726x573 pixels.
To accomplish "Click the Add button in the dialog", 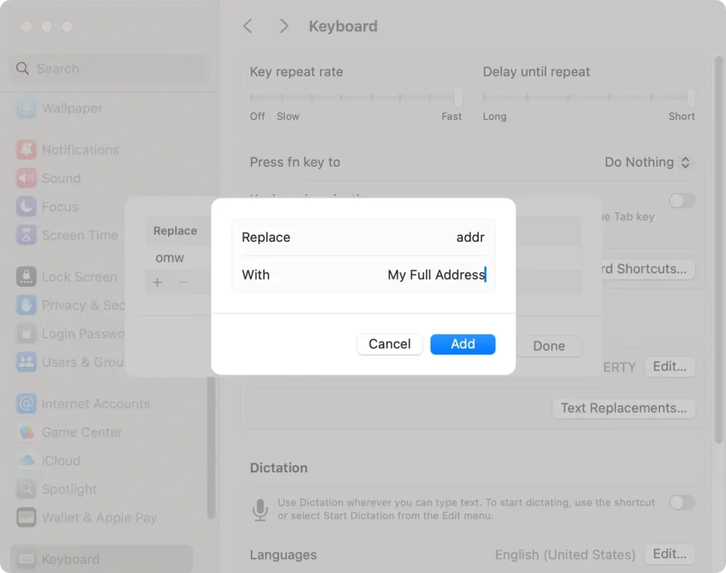I will click(462, 344).
